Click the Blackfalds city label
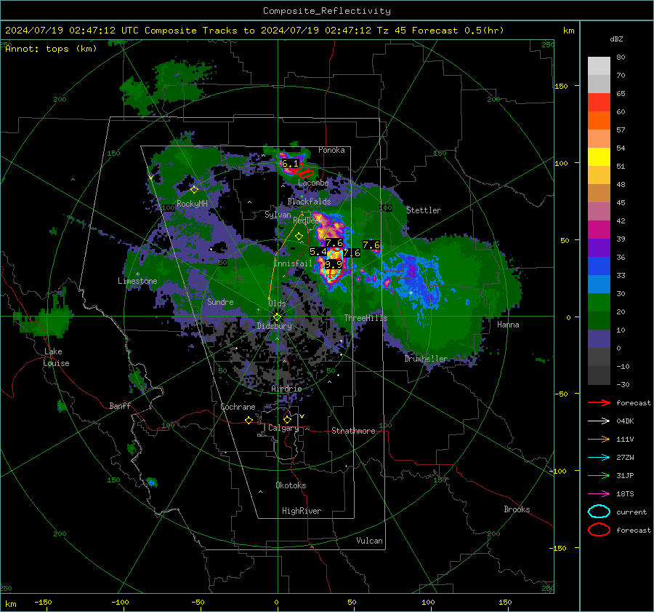The width and height of the screenshot is (654, 612). [309, 202]
